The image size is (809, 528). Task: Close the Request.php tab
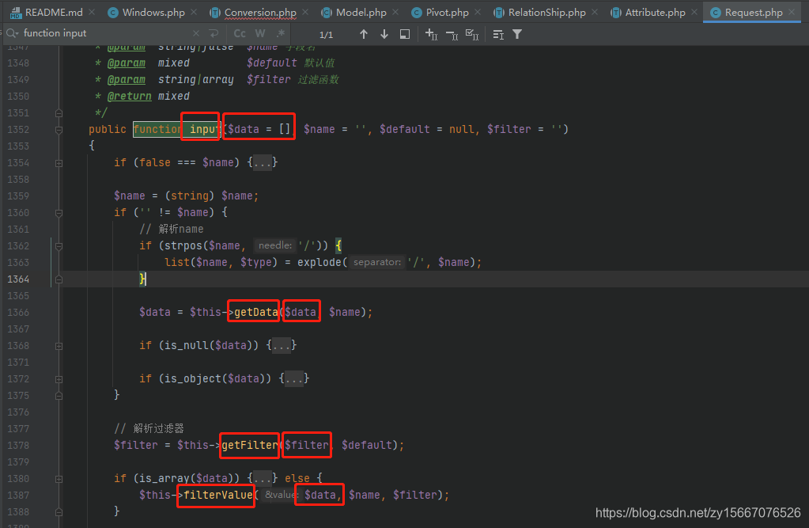[x=792, y=12]
